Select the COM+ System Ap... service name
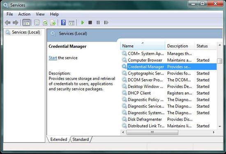Screen dimensions: 226x154 pyautogui.click(x=146, y=54)
